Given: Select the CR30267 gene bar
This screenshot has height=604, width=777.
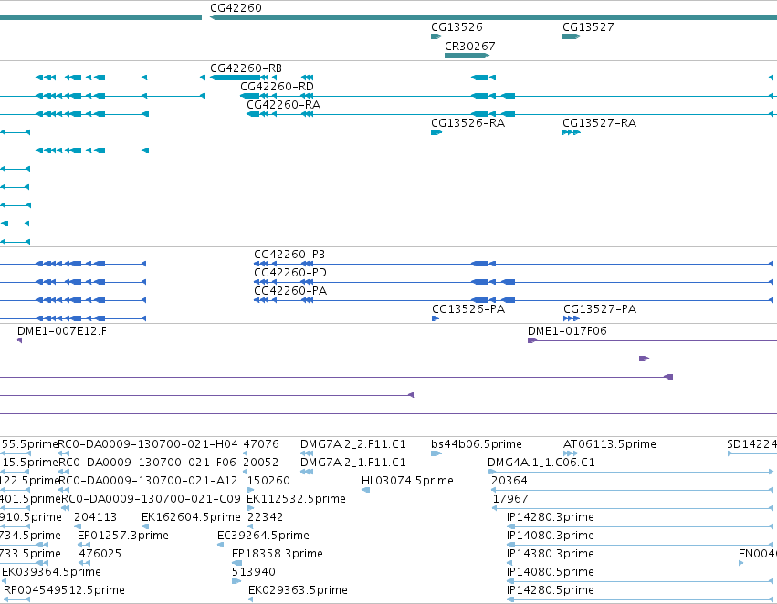Looking at the screenshot, I should pos(467,56).
